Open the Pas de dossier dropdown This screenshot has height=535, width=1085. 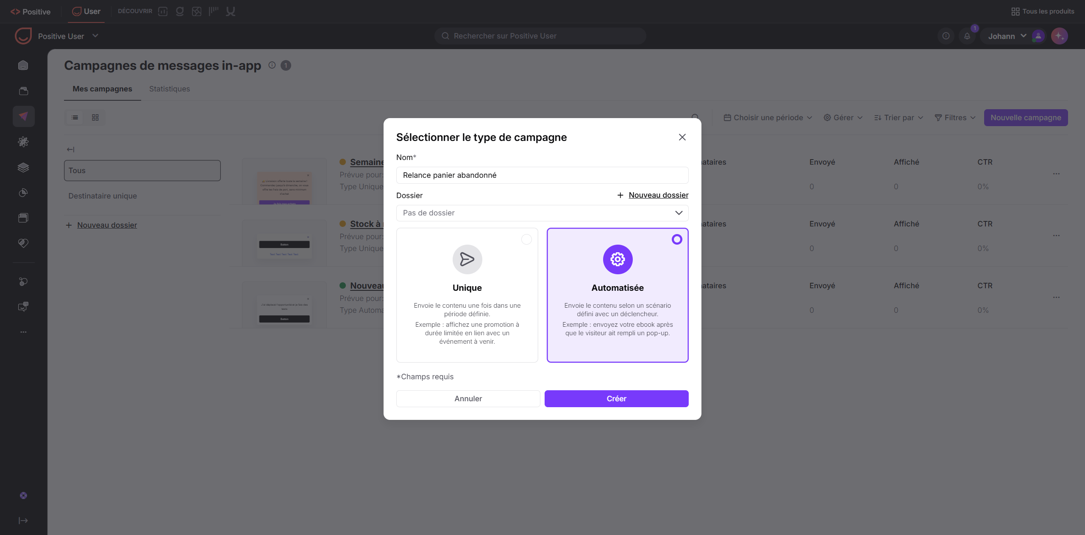click(542, 213)
